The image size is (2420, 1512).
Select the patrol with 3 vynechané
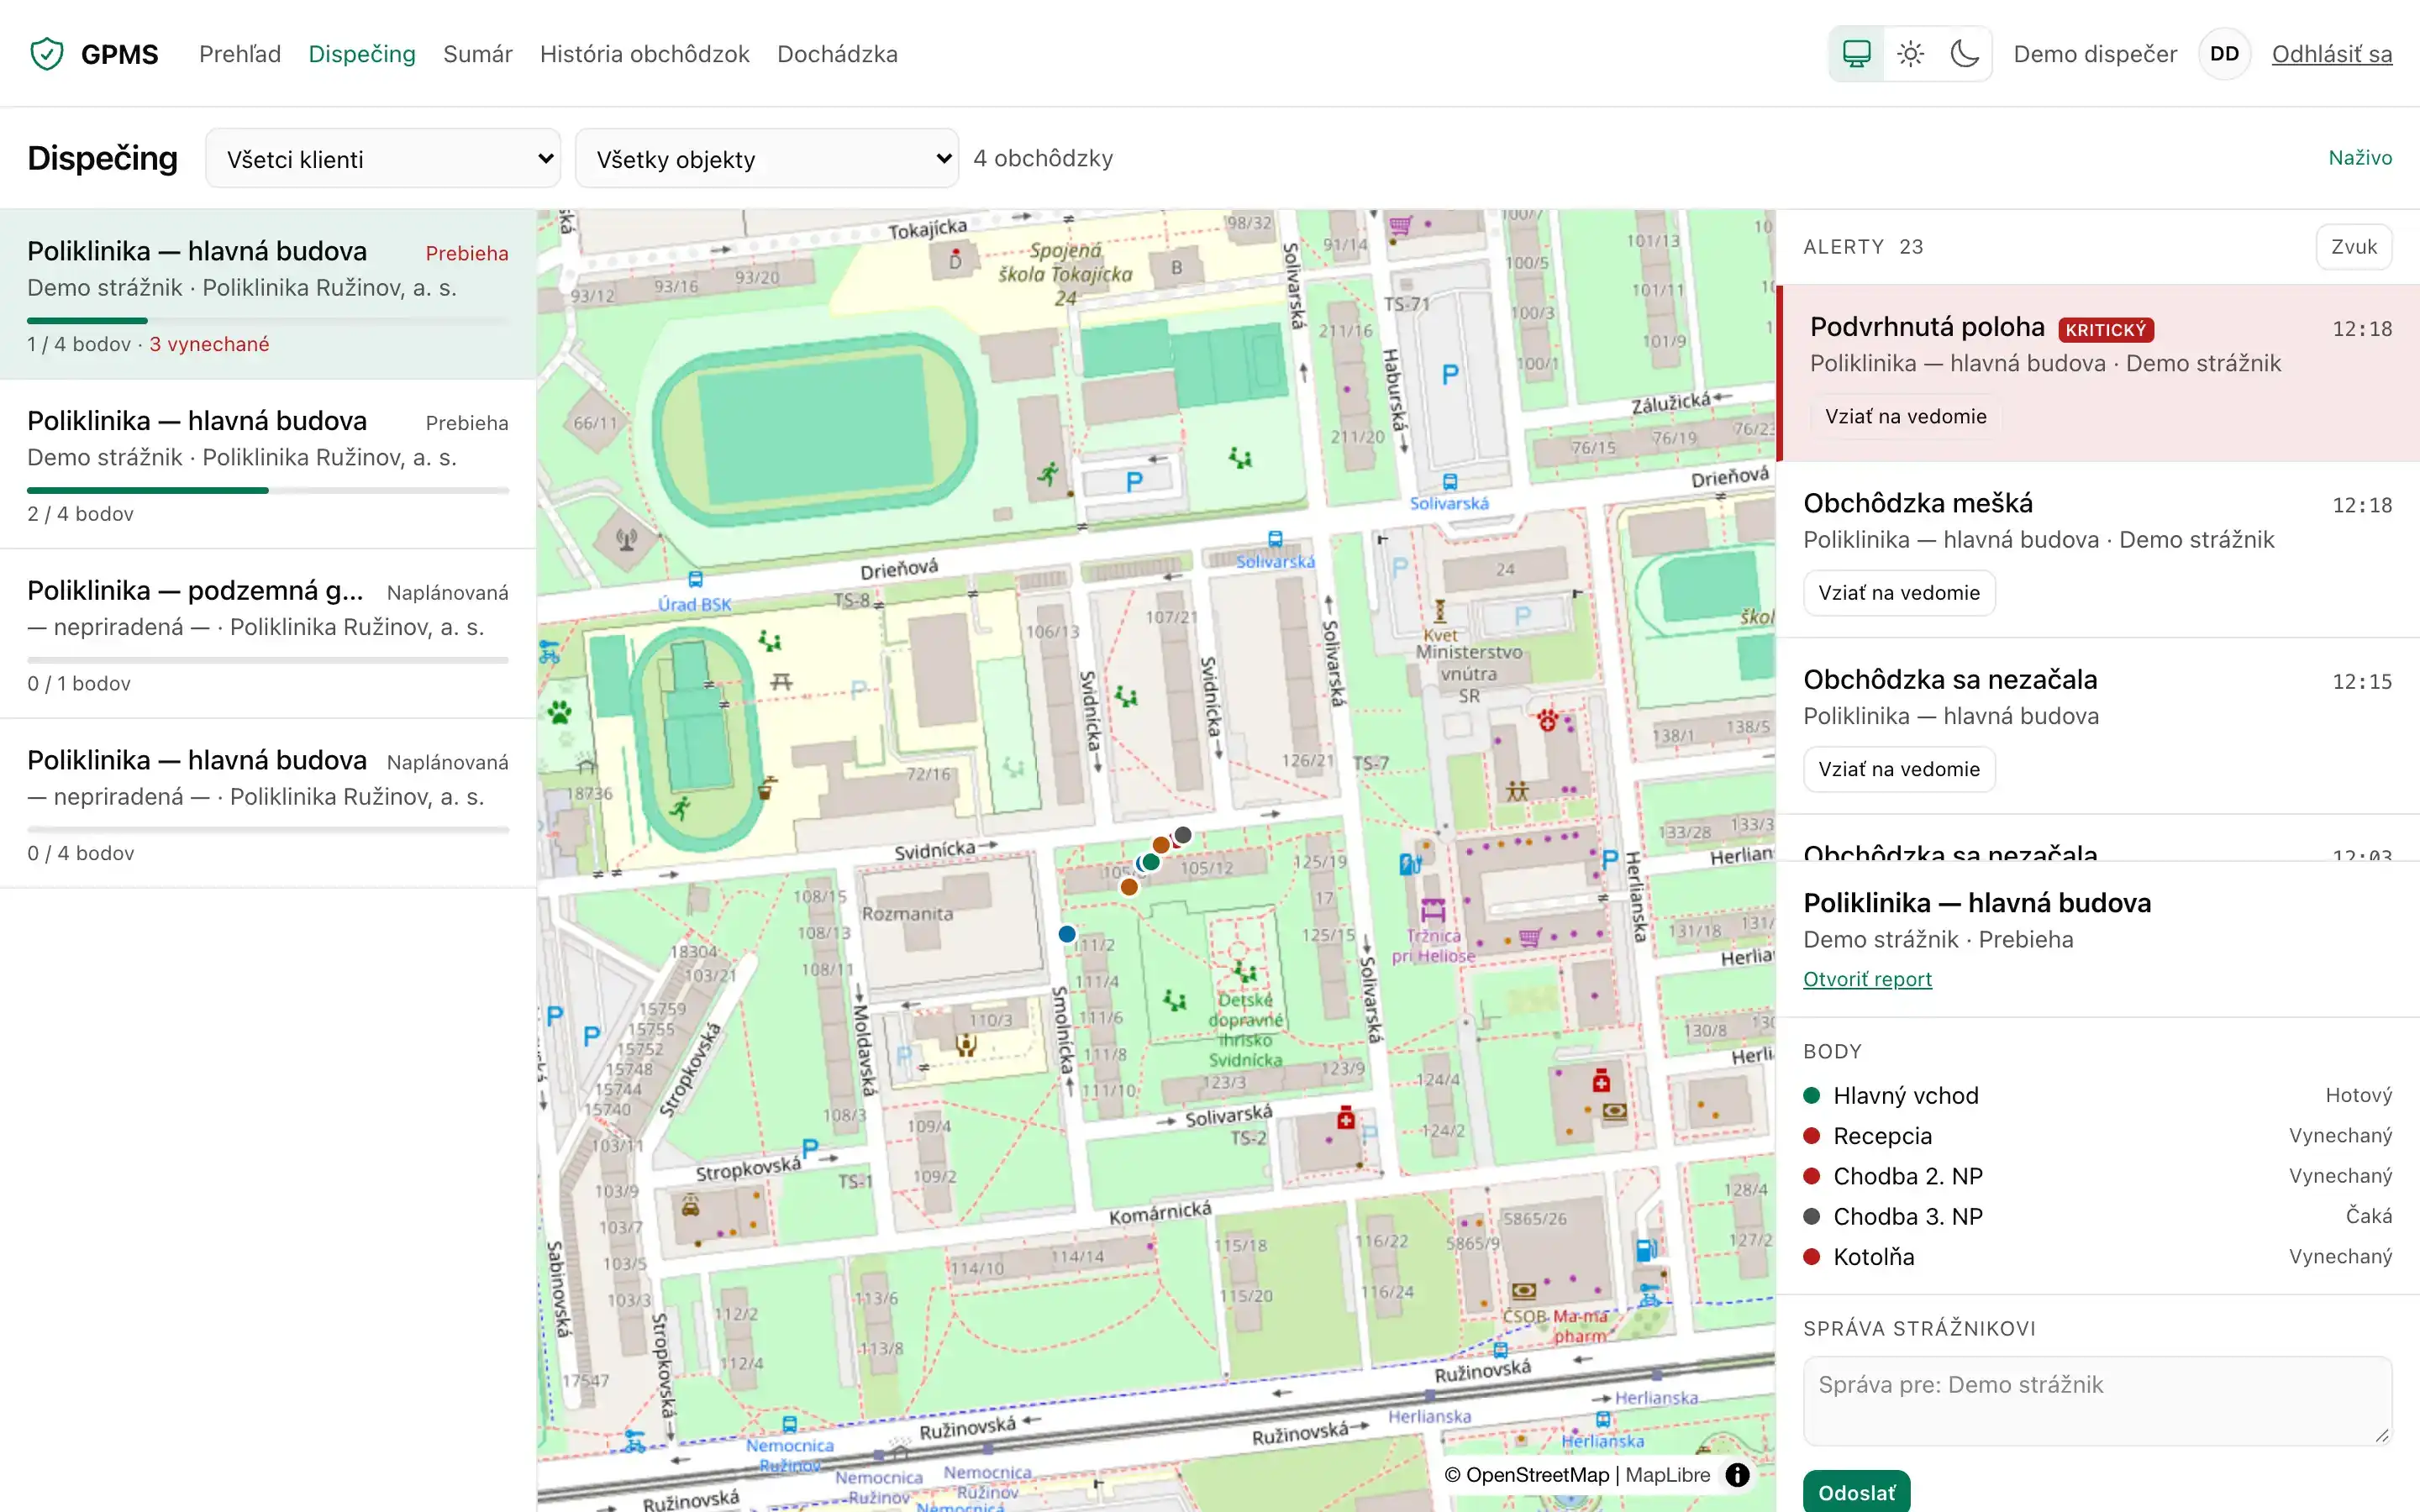pos(268,294)
